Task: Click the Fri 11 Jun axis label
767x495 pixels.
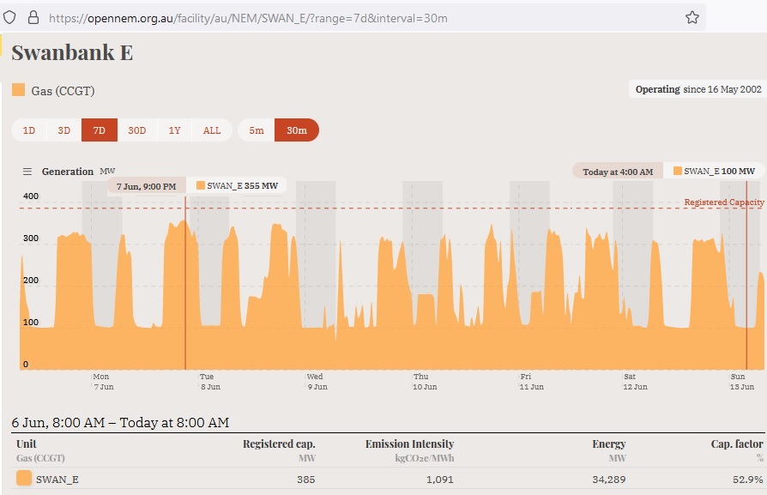Action: 531,382
